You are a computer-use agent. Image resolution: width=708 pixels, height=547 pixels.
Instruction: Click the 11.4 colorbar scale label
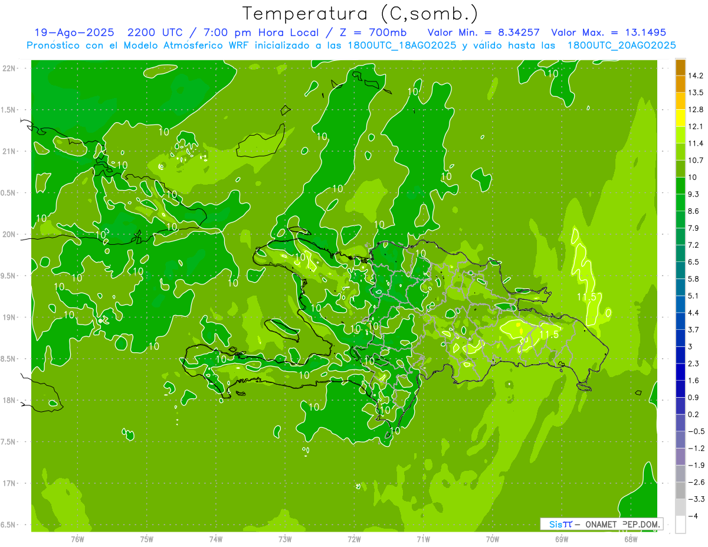(x=695, y=143)
